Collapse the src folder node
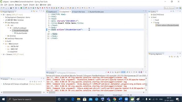This screenshot has width=182, height=102. click(x=6, y=25)
